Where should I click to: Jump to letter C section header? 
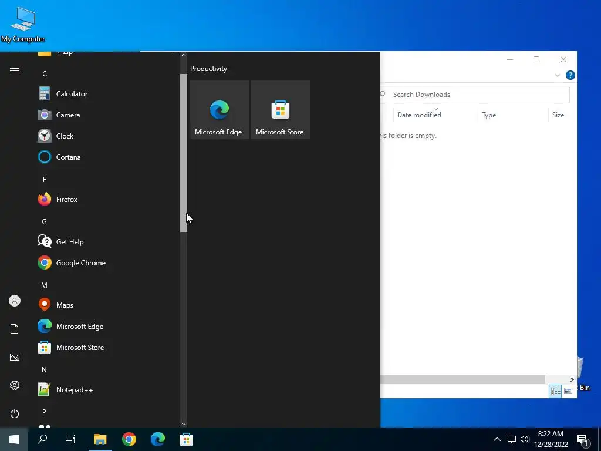click(x=45, y=73)
